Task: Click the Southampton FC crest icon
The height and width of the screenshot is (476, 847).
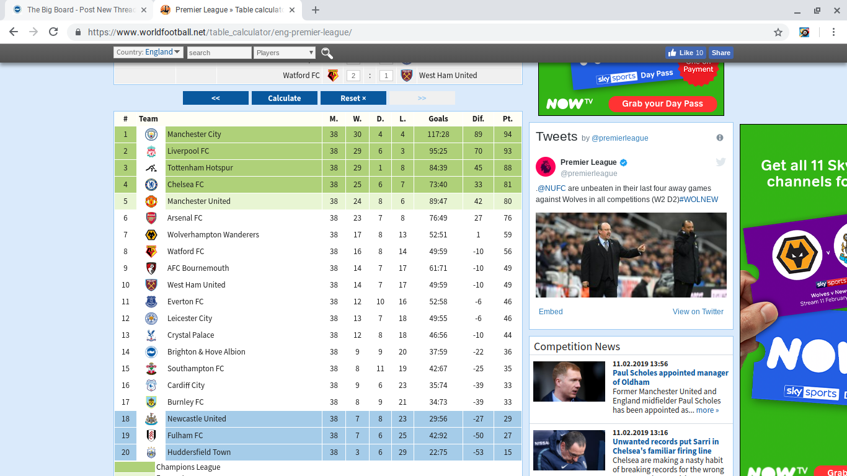Action: pos(151,369)
